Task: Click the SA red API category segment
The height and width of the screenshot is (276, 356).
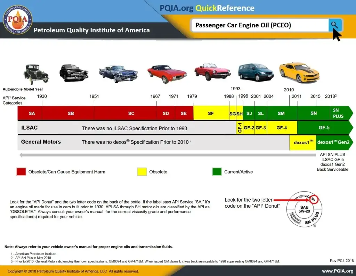Action: click(x=32, y=113)
